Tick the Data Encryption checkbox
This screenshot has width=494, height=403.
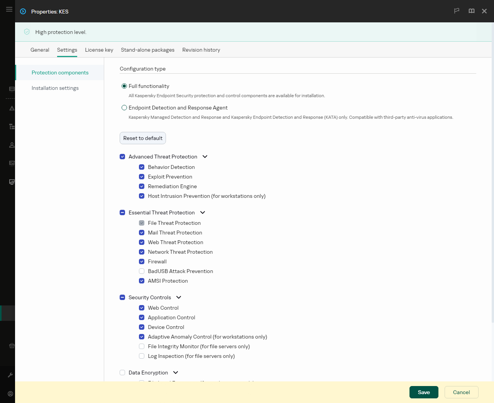coord(122,373)
